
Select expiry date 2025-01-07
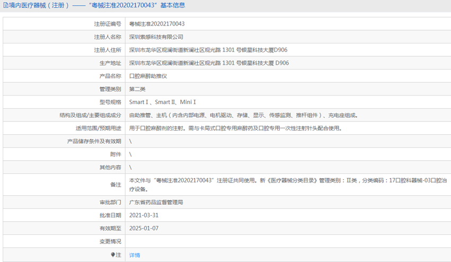point(144,229)
